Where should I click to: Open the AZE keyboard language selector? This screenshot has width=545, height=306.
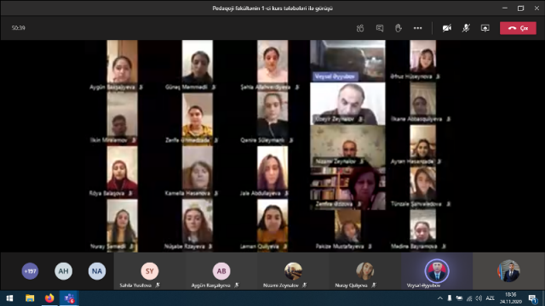coord(490,298)
